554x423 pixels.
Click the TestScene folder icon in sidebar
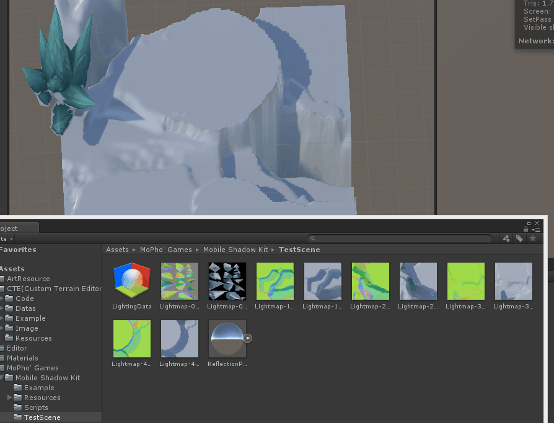[17, 416]
